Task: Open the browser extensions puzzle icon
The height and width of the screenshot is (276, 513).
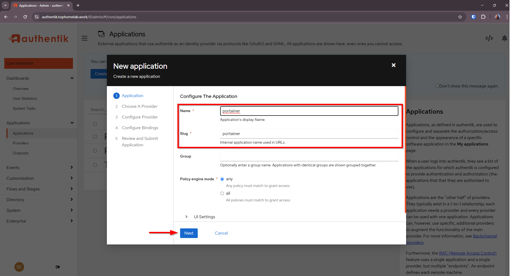Action: pyautogui.click(x=483, y=17)
